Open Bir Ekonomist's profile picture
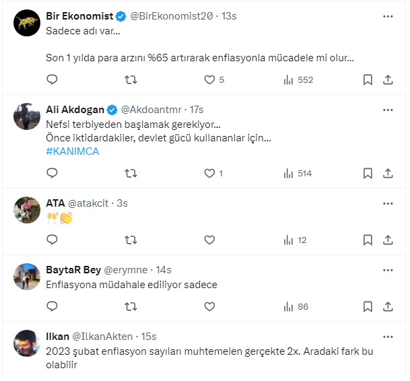 tap(27, 24)
